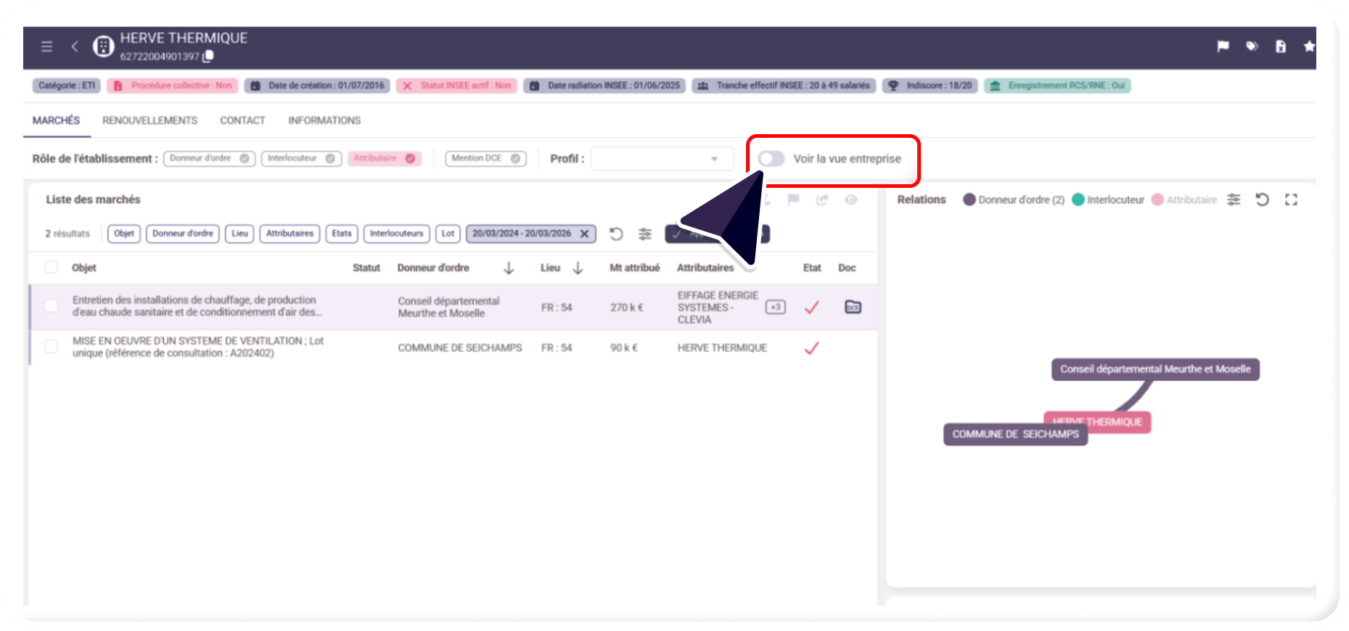Open Relations graph settings sliders
The height and width of the screenshot is (631, 1349).
pos(1234,199)
